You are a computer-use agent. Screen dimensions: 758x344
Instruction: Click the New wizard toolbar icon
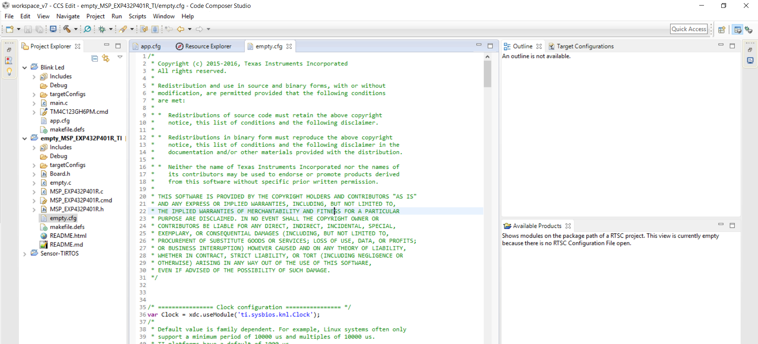[9, 29]
